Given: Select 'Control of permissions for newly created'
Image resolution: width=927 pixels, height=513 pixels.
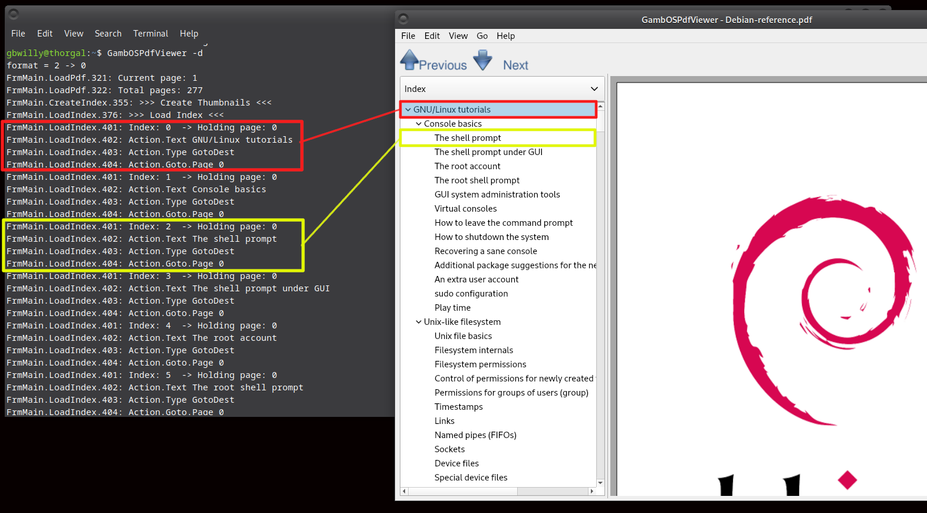Looking at the screenshot, I should 514,379.
